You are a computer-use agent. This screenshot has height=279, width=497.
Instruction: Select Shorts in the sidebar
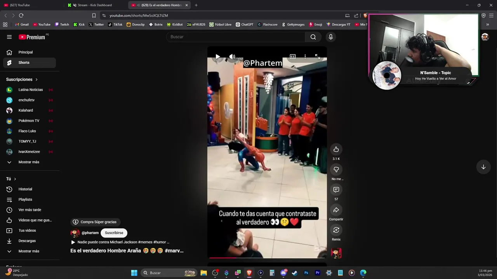(x=30, y=62)
